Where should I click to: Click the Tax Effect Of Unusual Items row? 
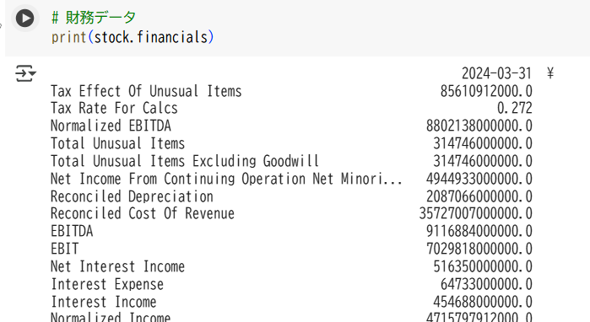click(291, 91)
